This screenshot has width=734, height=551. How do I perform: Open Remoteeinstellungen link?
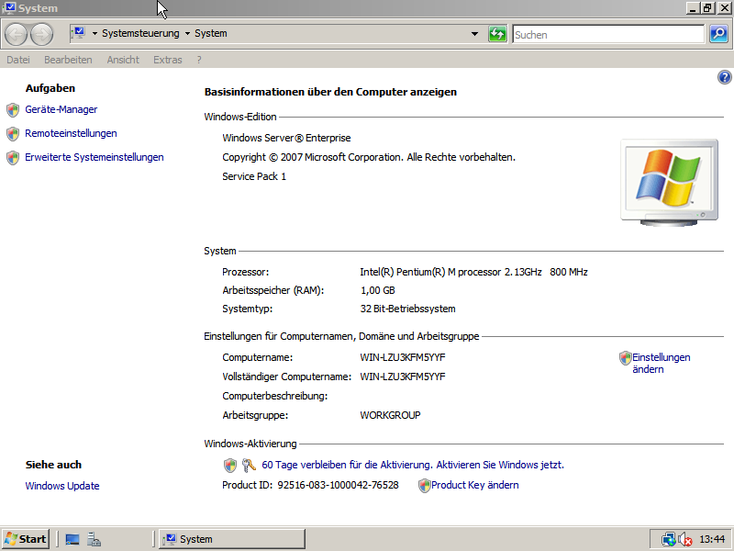[x=71, y=133]
